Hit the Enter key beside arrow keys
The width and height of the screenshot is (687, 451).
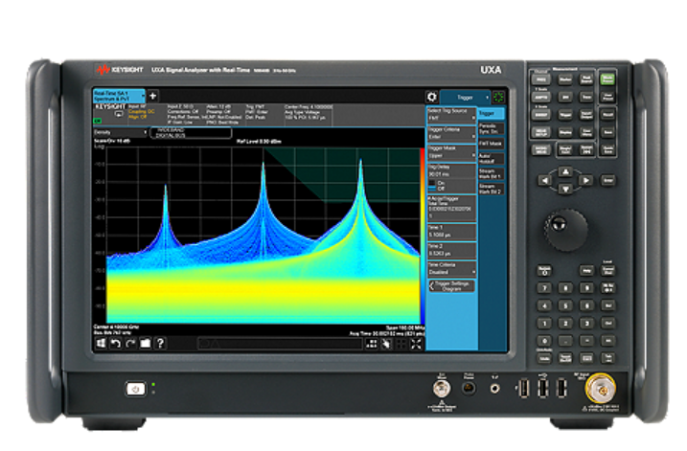click(x=607, y=180)
